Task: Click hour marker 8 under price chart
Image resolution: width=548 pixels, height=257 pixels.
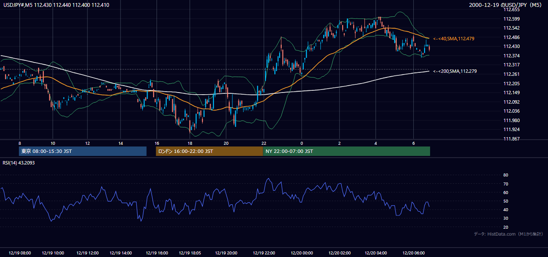Action: click(x=20, y=143)
